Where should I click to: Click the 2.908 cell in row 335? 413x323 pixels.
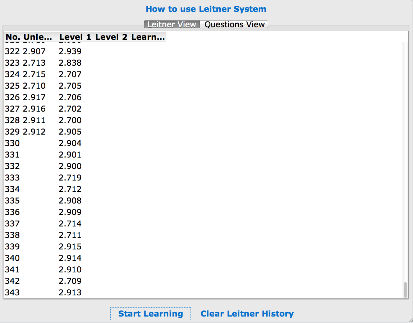(70, 201)
